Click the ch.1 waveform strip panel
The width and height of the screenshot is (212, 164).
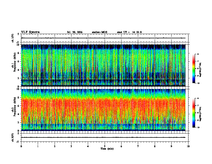[105, 38]
